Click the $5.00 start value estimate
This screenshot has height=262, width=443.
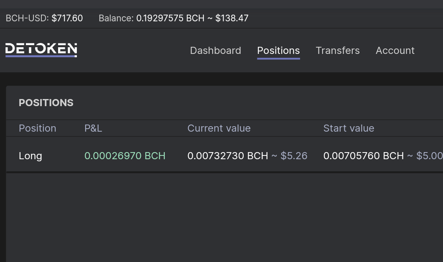point(430,156)
